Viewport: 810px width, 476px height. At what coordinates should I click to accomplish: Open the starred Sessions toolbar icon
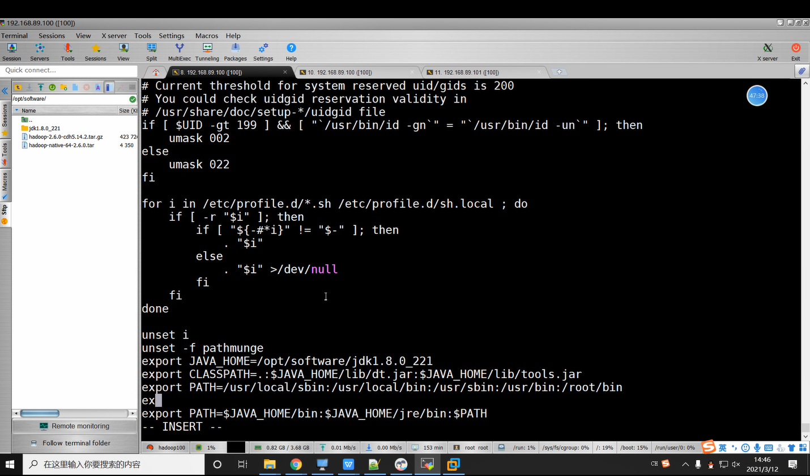[x=95, y=52]
